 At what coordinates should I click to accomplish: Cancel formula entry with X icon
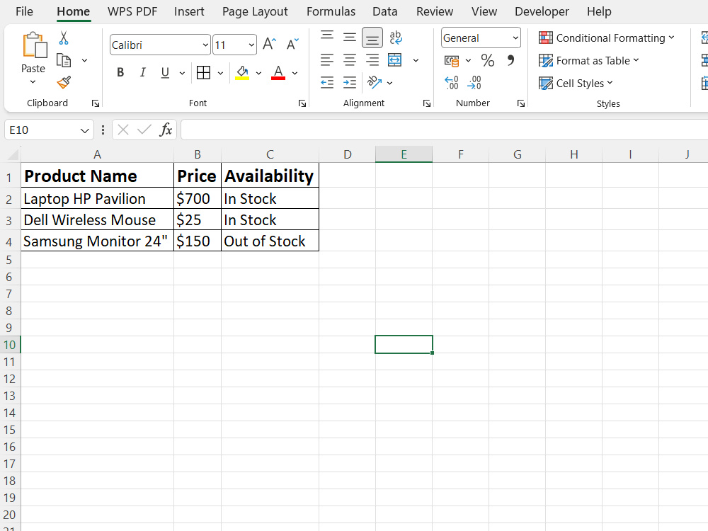[x=122, y=130]
